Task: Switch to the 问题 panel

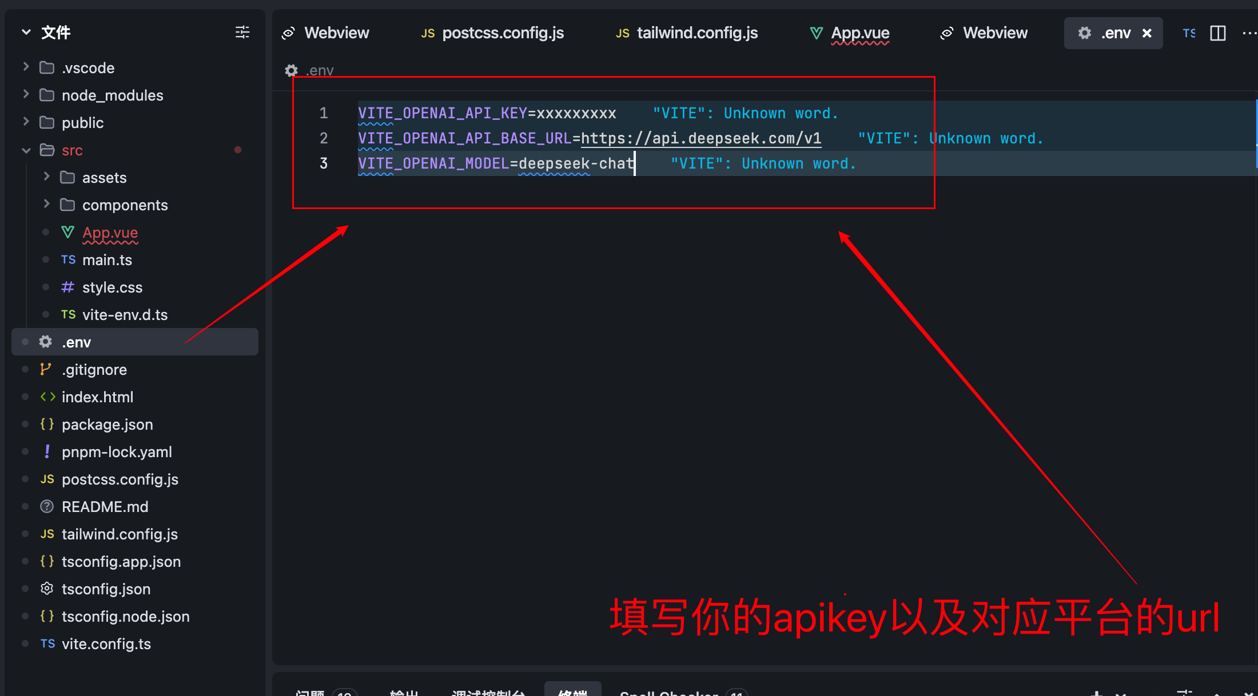Action: click(x=309, y=692)
